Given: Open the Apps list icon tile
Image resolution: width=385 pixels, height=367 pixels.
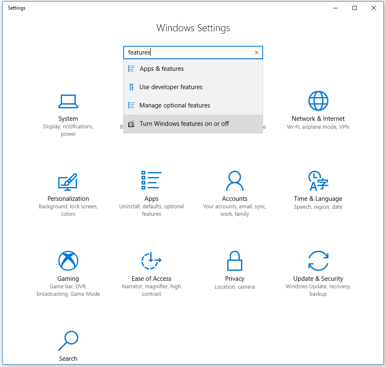Looking at the screenshot, I should (x=151, y=180).
